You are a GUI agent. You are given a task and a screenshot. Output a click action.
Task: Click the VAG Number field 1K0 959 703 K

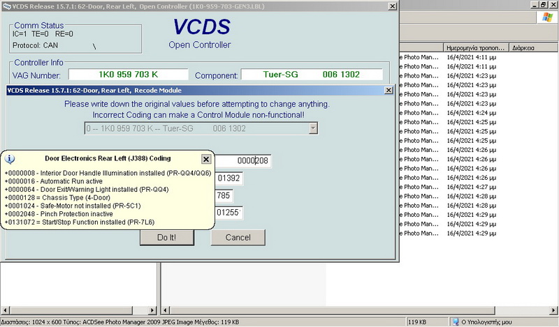tap(129, 75)
